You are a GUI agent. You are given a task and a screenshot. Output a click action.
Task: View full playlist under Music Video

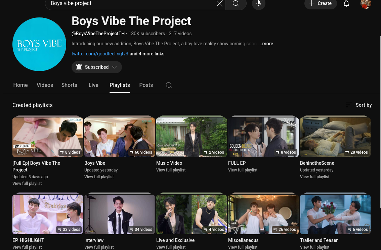[x=171, y=170]
